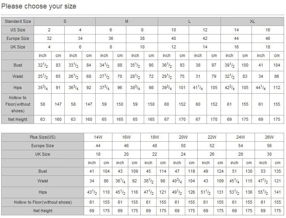Pick plus size 26W column header
The width and height of the screenshot is (286, 218).
269,137
